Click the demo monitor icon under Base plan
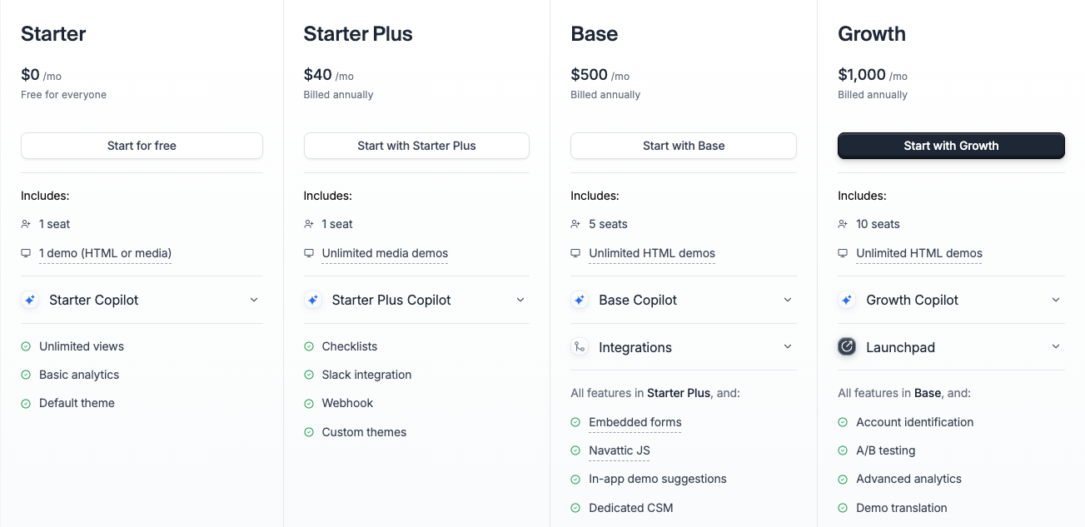 (x=575, y=253)
